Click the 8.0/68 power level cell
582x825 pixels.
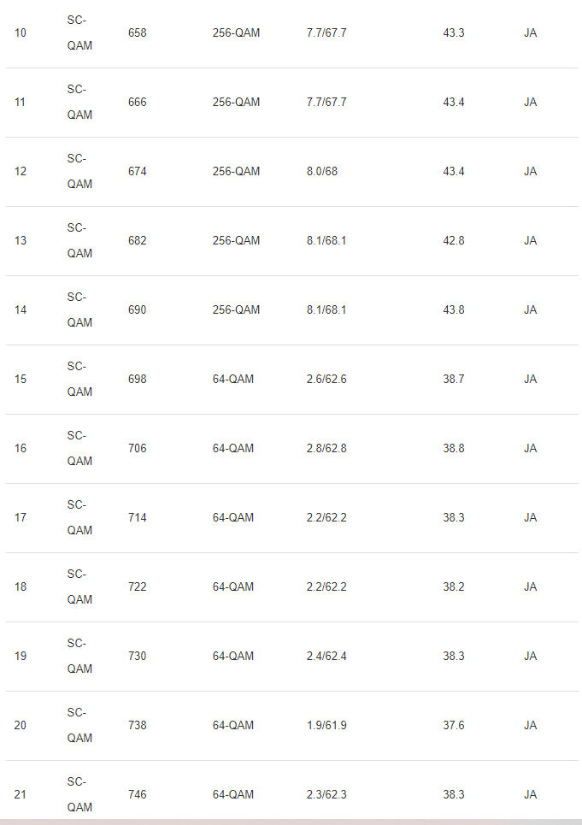coord(321,172)
